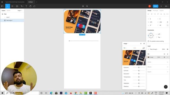Select the Rectangle shape tool

[x=17, y=6]
